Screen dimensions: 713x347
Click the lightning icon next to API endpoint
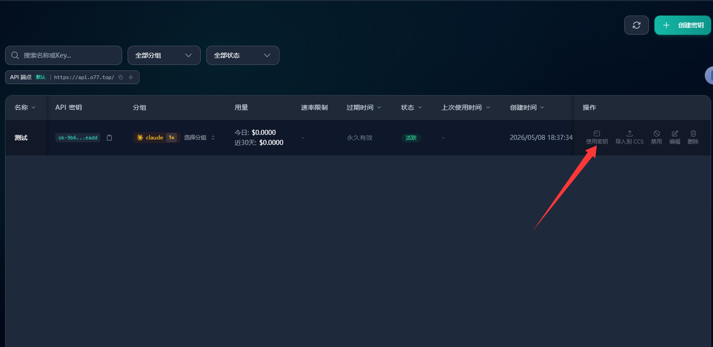coord(131,77)
